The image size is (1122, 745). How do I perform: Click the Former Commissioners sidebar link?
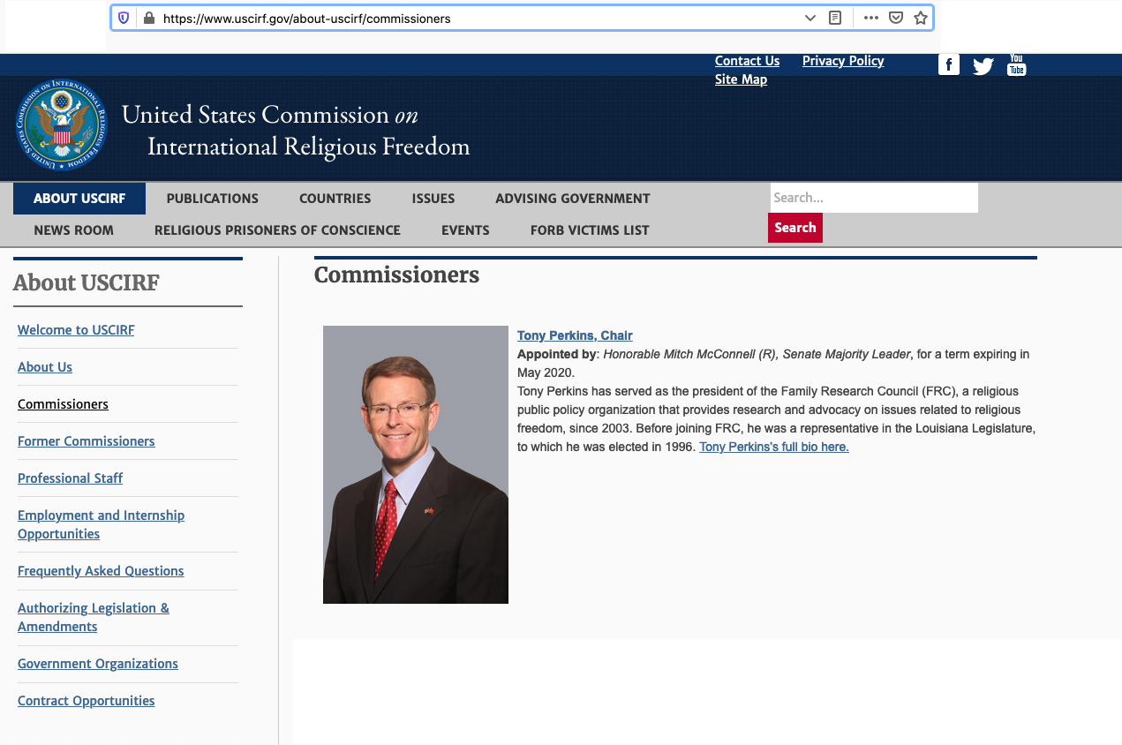pyautogui.click(x=86, y=441)
